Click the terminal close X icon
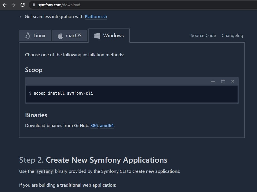This screenshot has width=257, height=192. pos(232,81)
